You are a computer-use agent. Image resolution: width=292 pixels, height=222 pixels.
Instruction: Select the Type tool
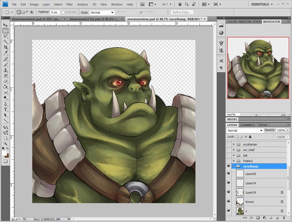point(6,109)
